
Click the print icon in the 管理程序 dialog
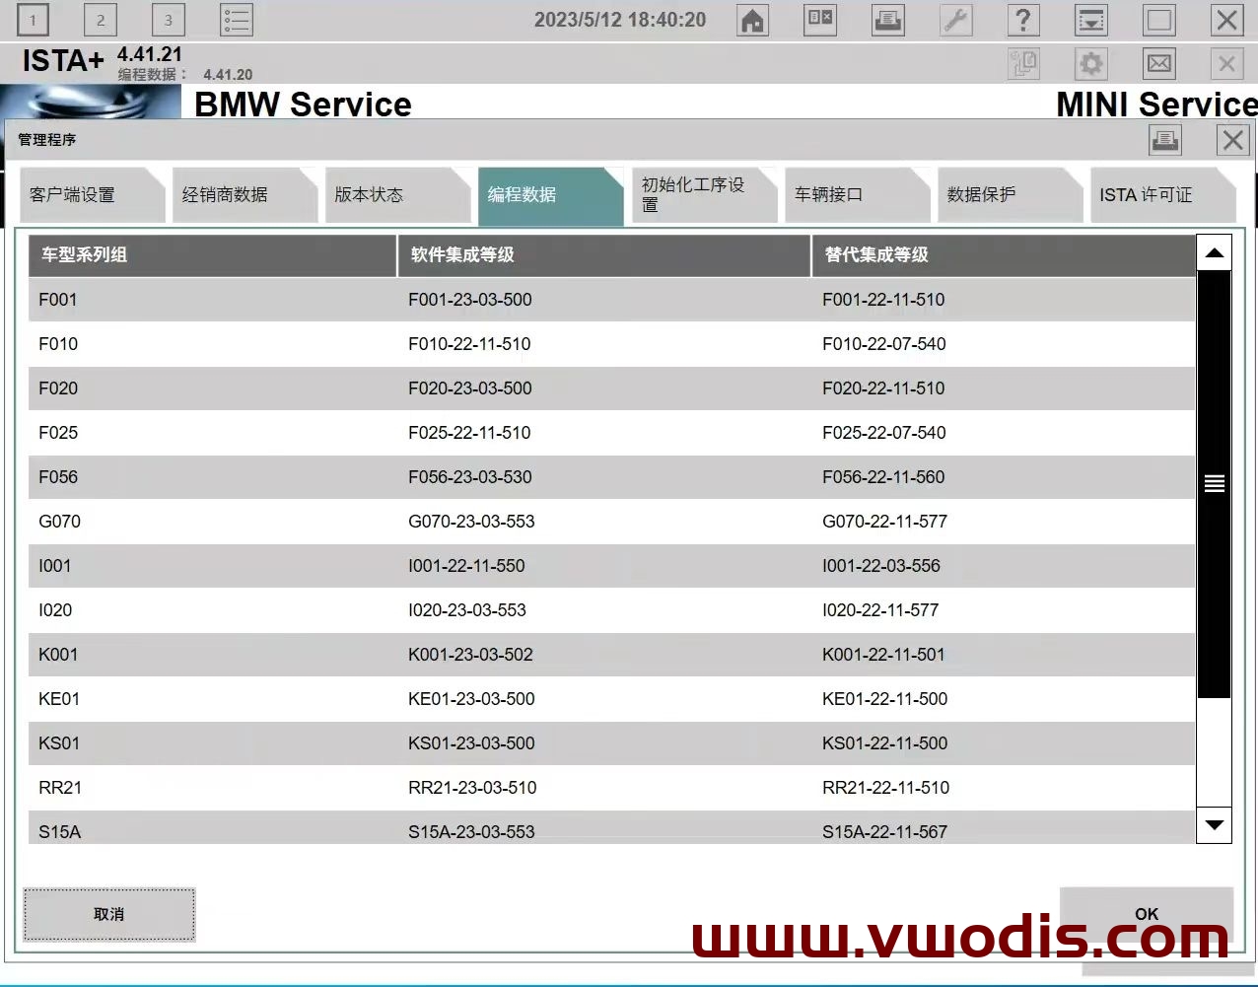coord(1164,139)
